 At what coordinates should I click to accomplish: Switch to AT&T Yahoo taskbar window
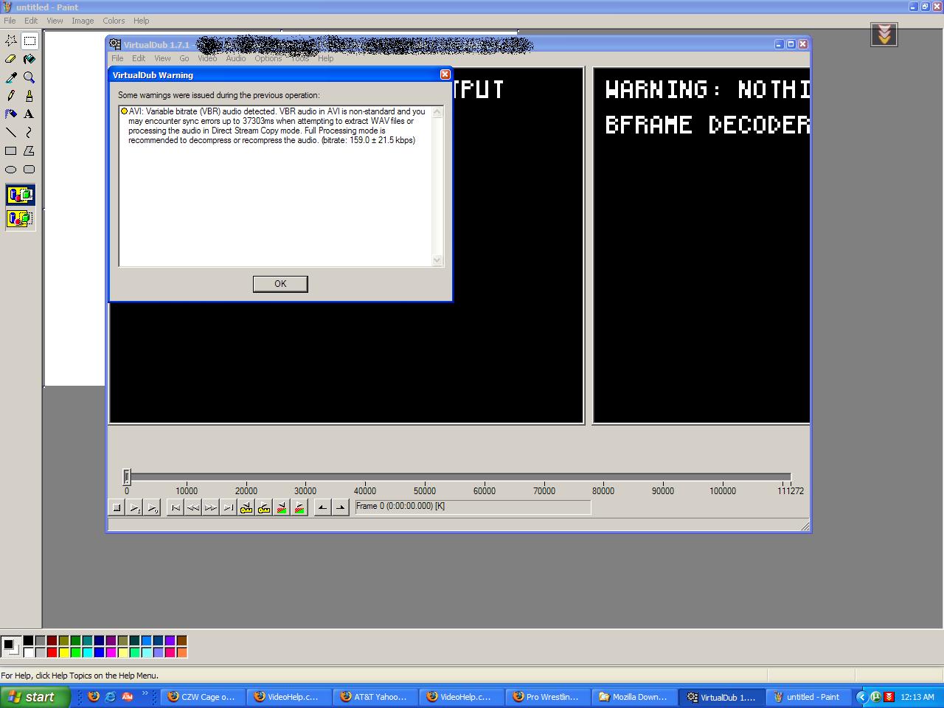tap(375, 697)
